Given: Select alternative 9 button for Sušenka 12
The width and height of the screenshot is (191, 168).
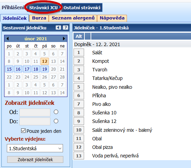Looking at the screenshot, I should click(79, 121).
